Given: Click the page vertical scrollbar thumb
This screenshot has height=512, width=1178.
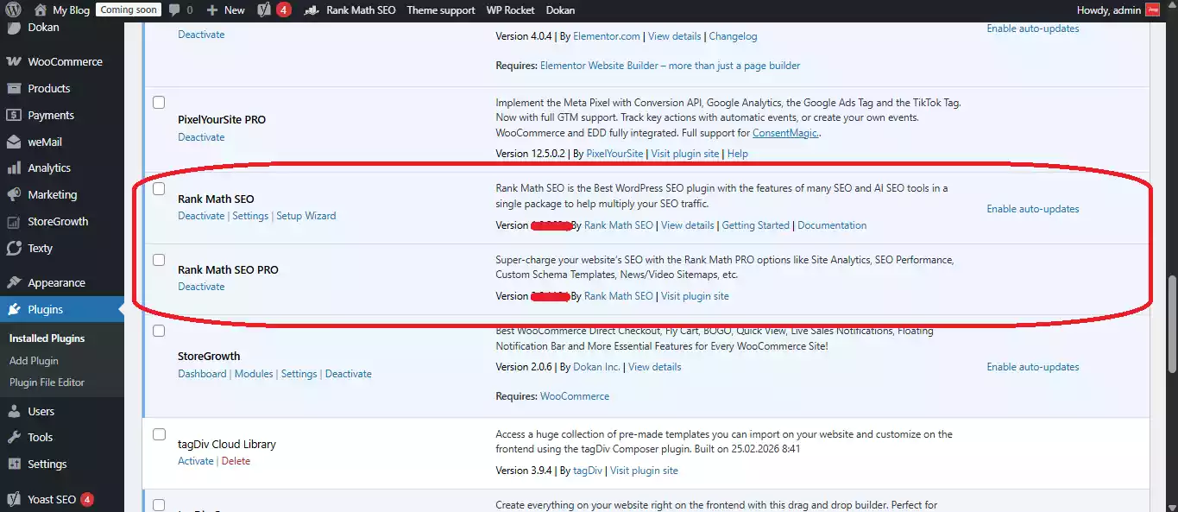Looking at the screenshot, I should coord(1171,324).
